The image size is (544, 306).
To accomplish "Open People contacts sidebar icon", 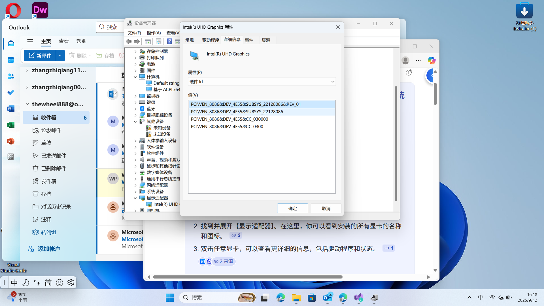I will (x=11, y=76).
